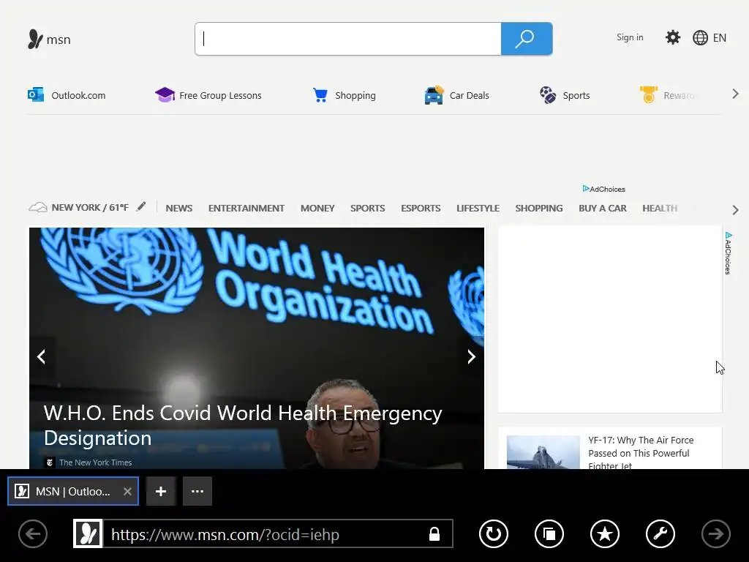Click the refresh page button

(x=494, y=533)
